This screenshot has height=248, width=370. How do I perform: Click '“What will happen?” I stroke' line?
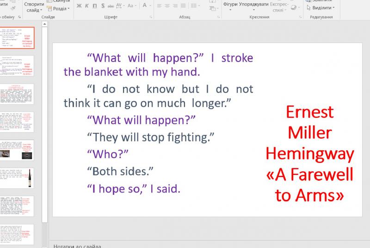tap(170, 58)
